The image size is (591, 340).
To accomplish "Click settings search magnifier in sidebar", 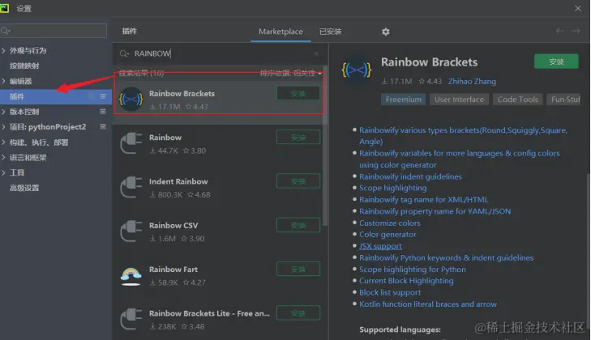I will [6, 31].
